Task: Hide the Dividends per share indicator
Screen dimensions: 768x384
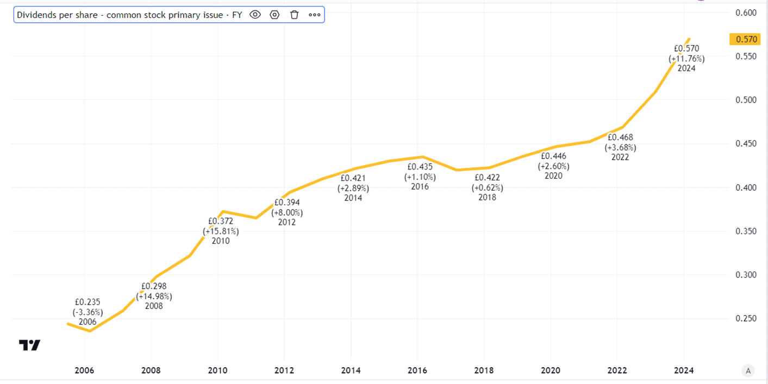Action: coord(255,15)
